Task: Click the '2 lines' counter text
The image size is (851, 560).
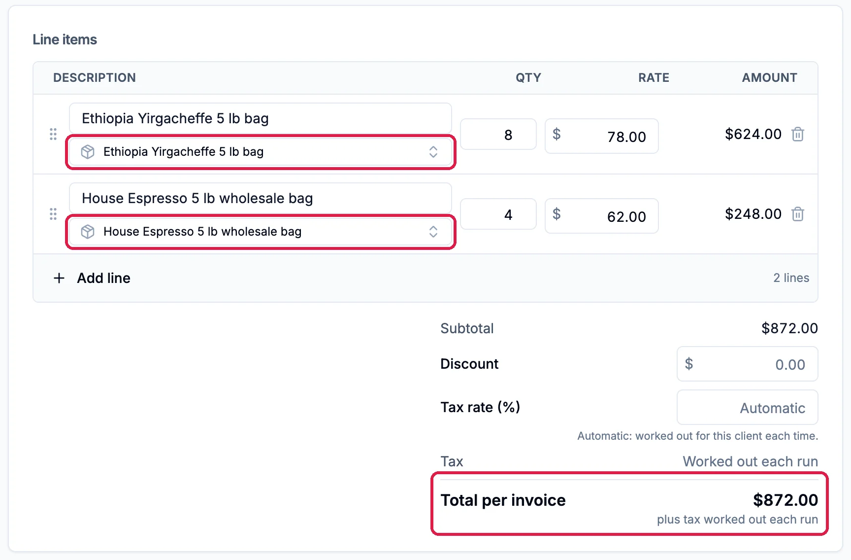Action: [791, 278]
